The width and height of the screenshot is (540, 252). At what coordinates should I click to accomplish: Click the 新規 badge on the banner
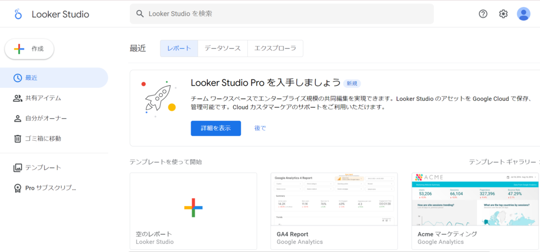pyautogui.click(x=352, y=83)
